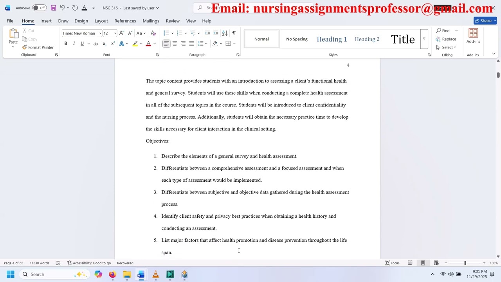Open the font name dropdown
501x282 pixels.
pos(100,33)
